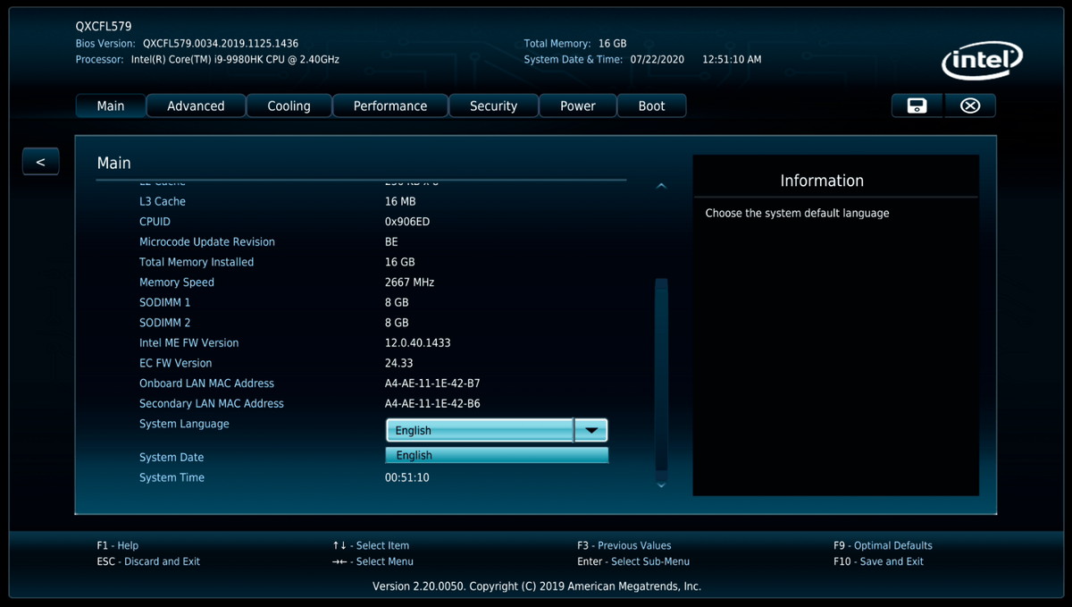1072x607 pixels.
Task: Click the 12.0.40.1433 firmware value
Action: [419, 343]
